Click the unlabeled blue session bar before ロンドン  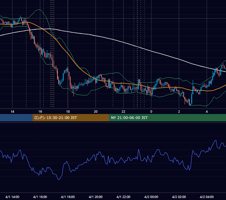pyautogui.click(x=16, y=118)
